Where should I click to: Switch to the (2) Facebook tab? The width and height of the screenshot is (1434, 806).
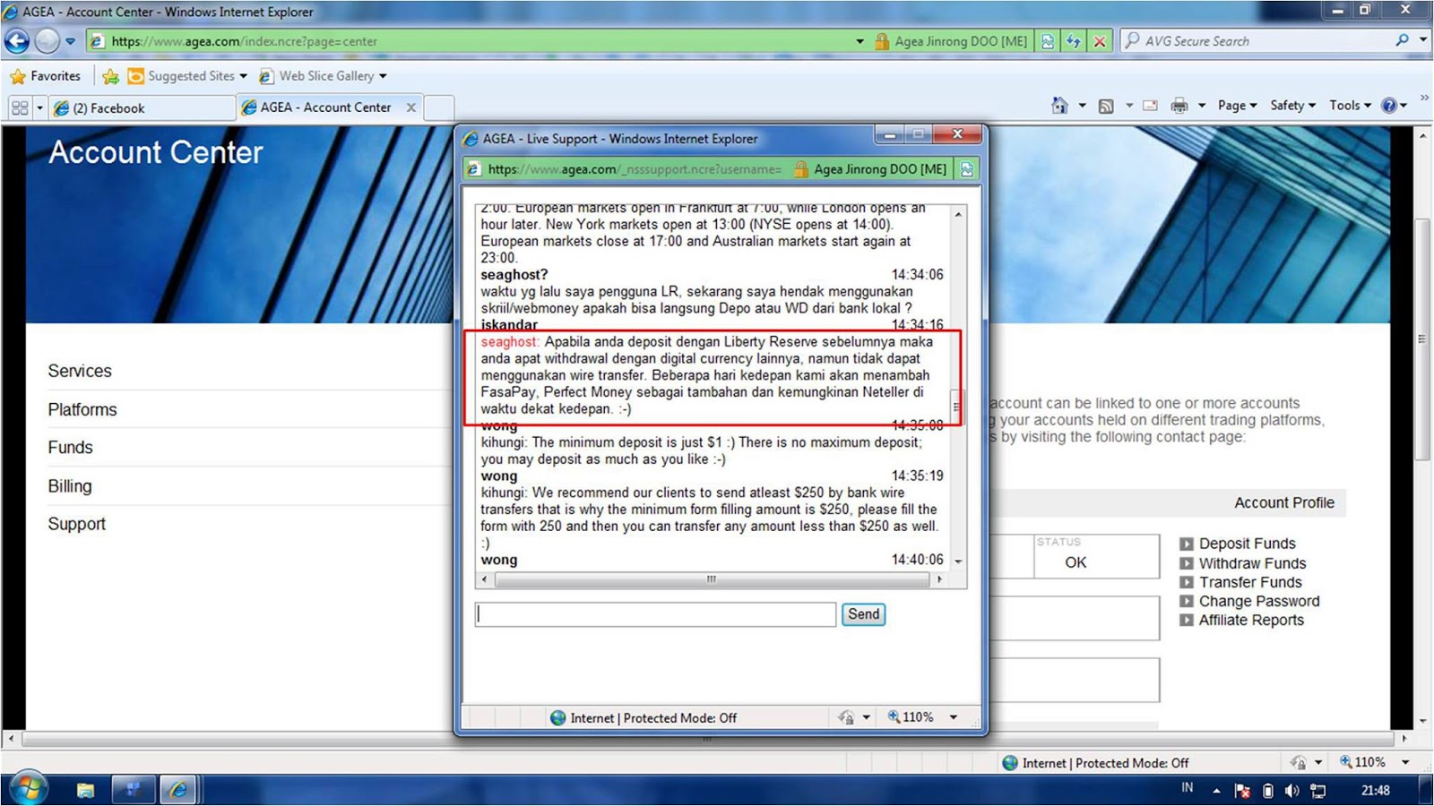(x=142, y=108)
